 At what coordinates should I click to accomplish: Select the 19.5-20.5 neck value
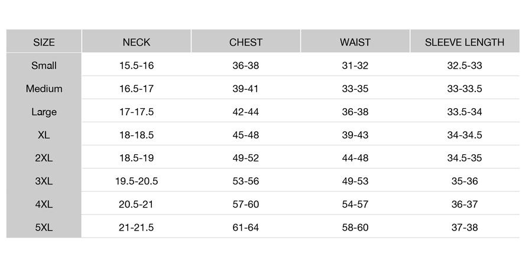137,181
